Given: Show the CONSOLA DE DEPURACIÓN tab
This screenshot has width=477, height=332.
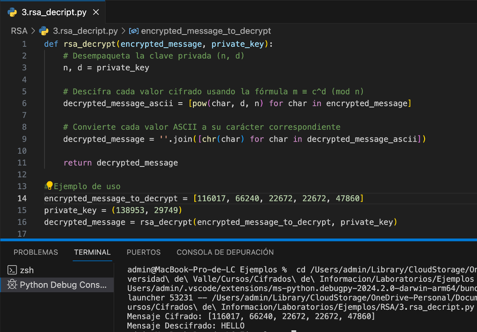Looking at the screenshot, I should 225,252.
